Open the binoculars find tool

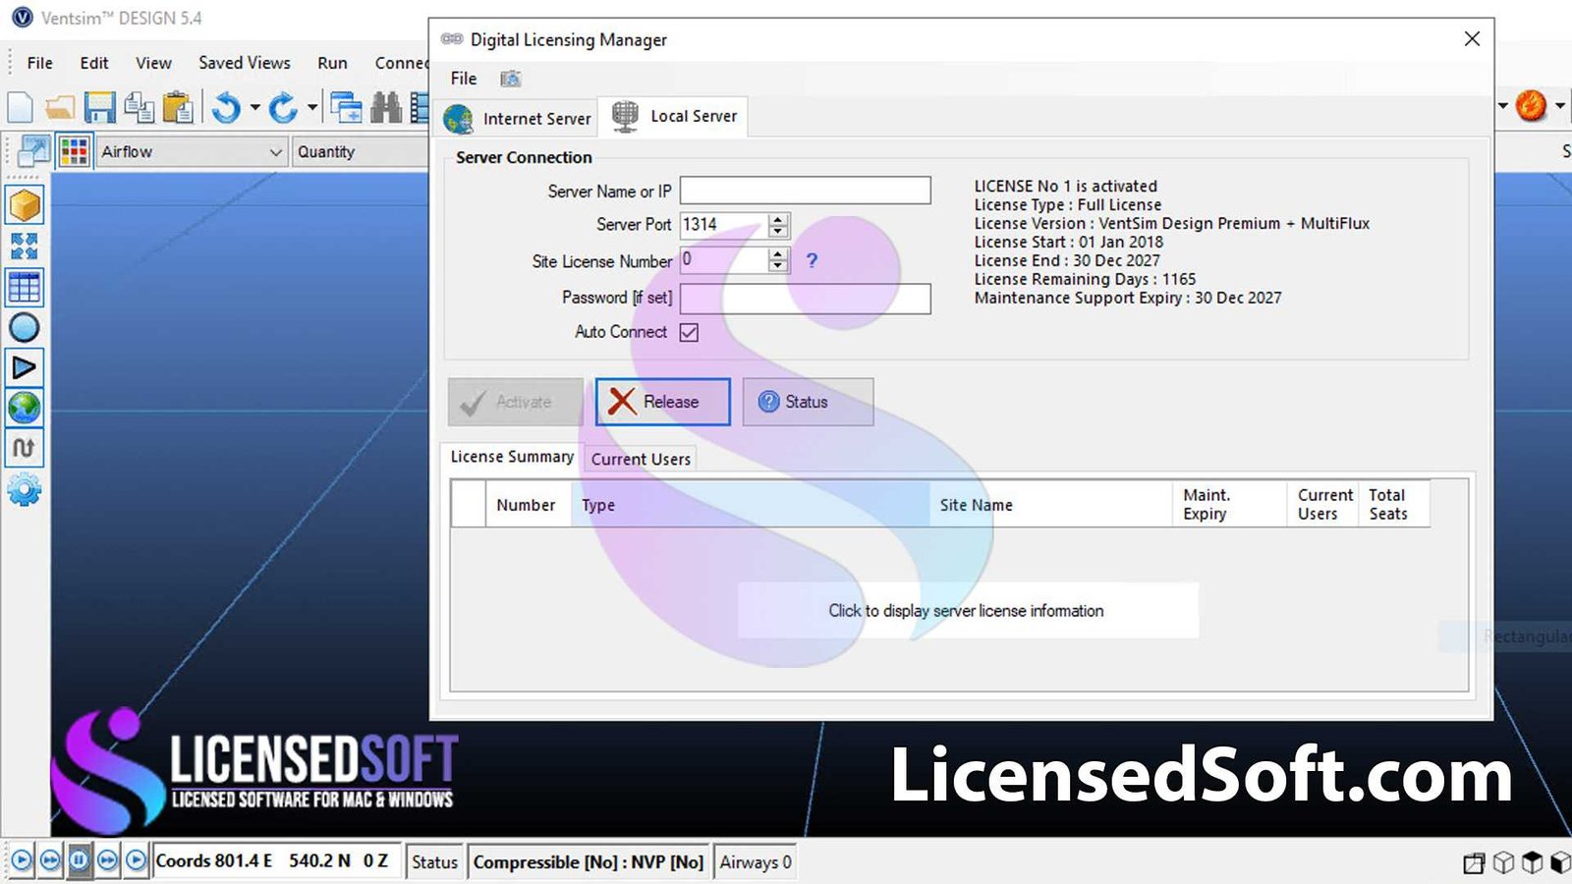386,107
